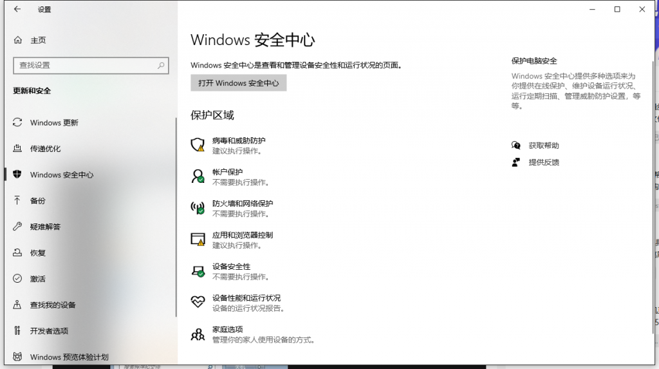Click the firewall and network protection icon

(198, 207)
